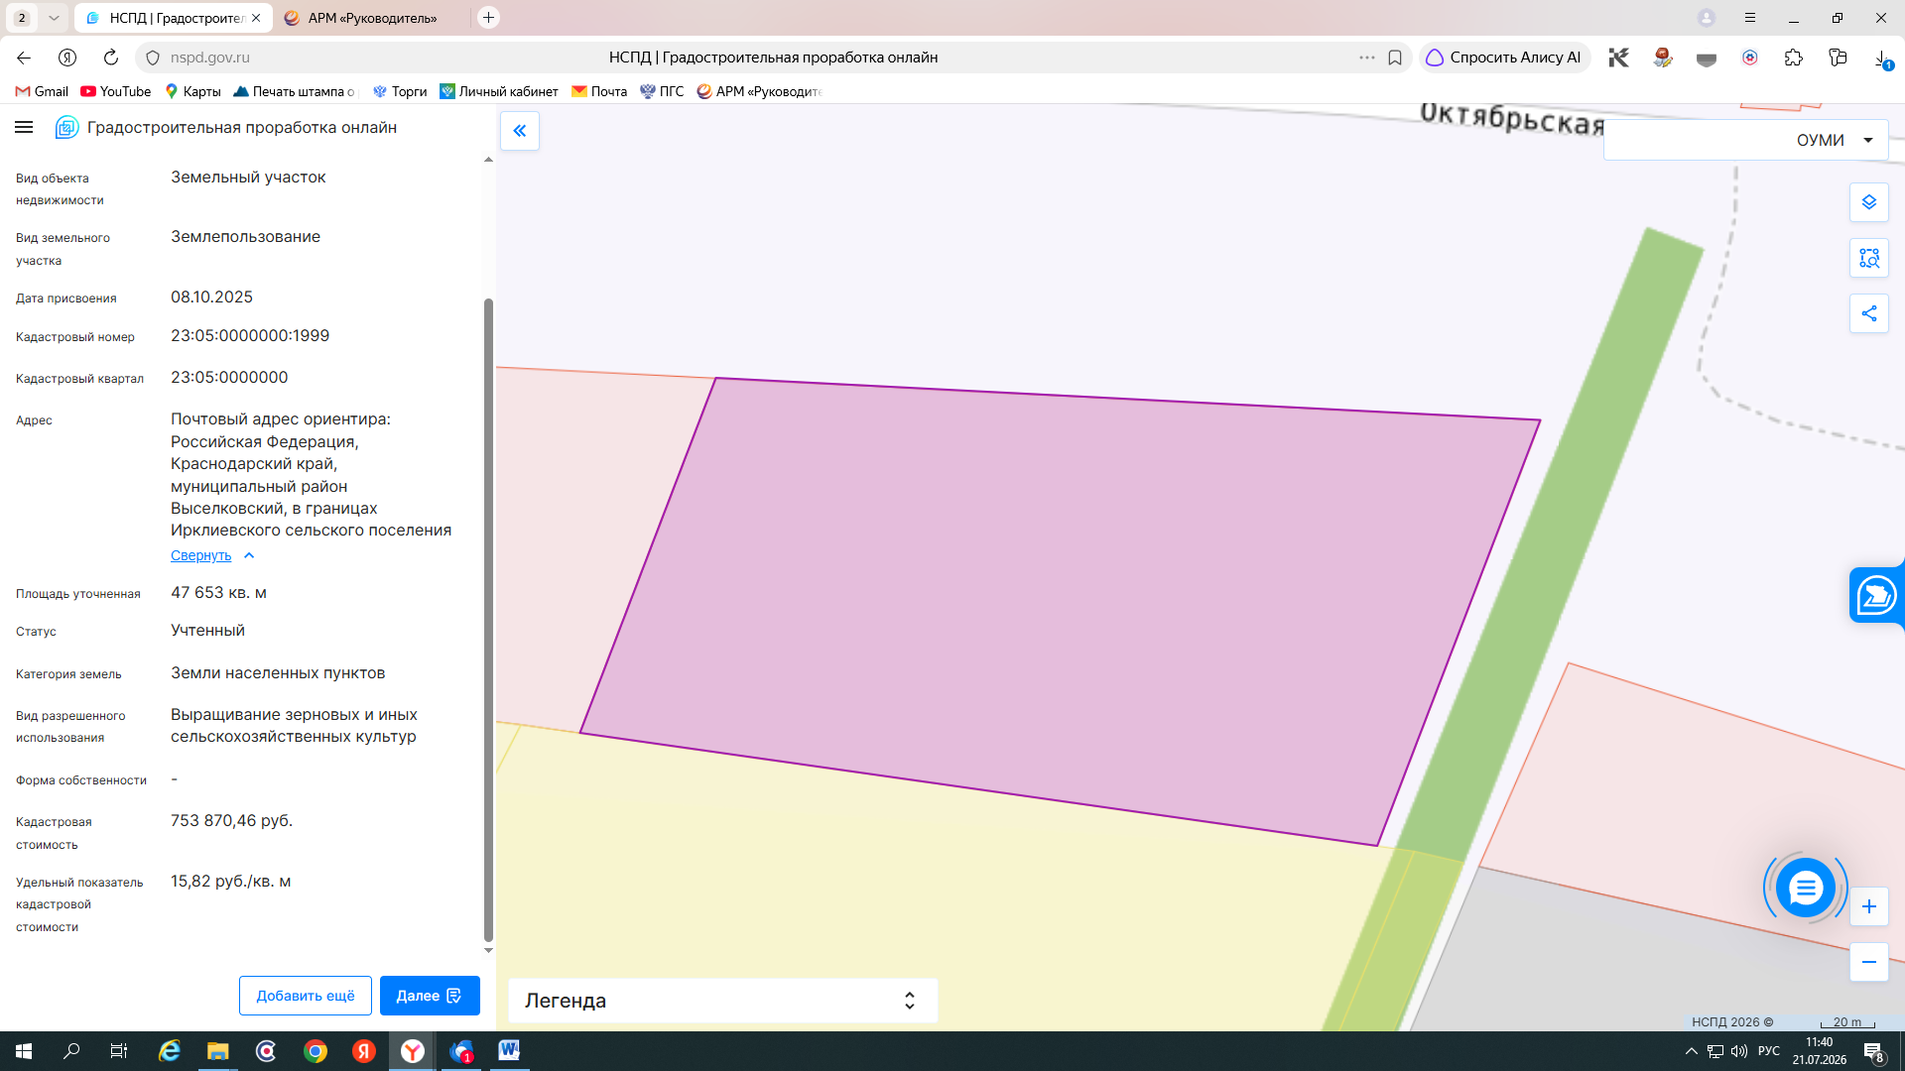Expand the Легенда panel
1905x1071 pixels.
(722, 1001)
